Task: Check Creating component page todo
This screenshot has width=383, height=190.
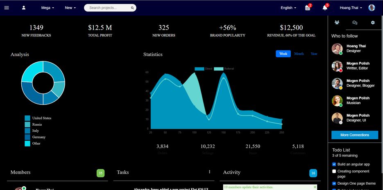Action: pos(334,172)
